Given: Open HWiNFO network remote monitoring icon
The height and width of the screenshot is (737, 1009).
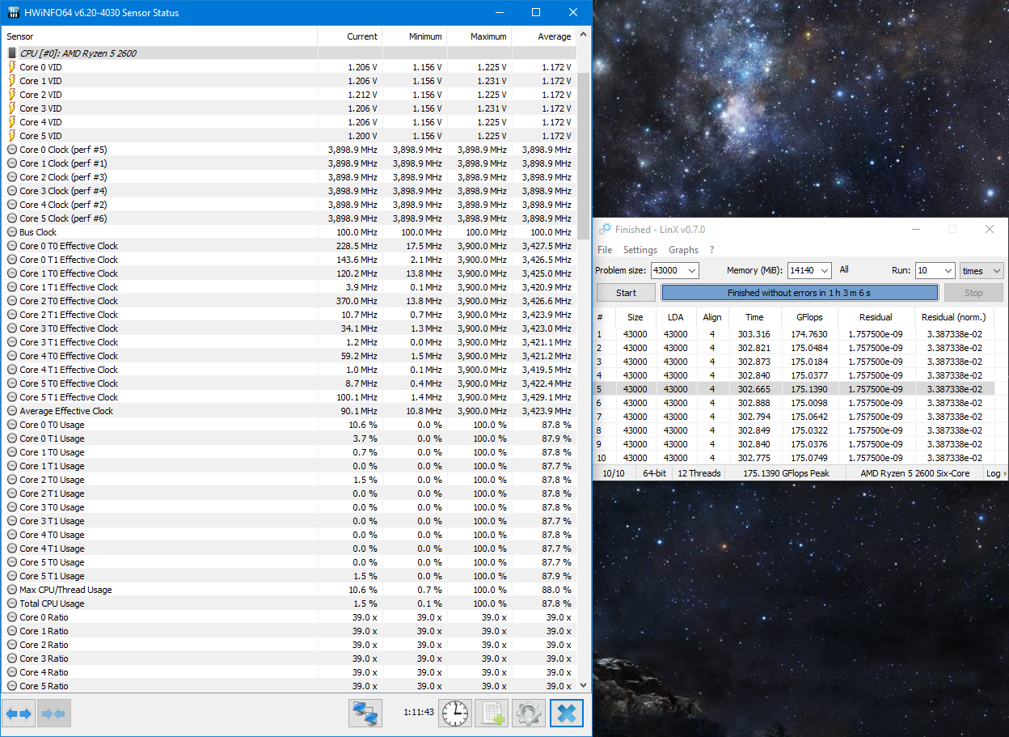Looking at the screenshot, I should (x=365, y=713).
